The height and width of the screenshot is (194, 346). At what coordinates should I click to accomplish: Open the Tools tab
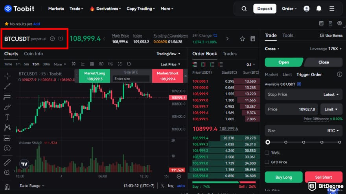[x=288, y=35]
